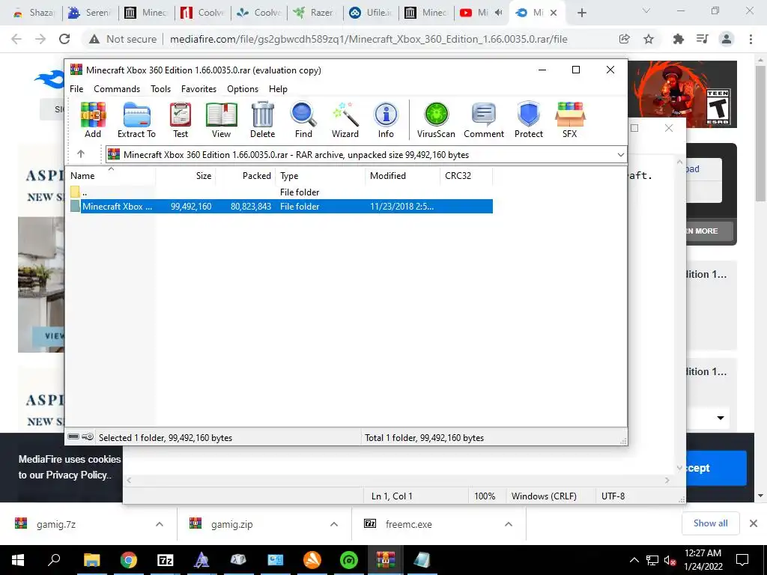The width and height of the screenshot is (767, 575).
Task: Open the tab search chevron
Action: (x=646, y=10)
